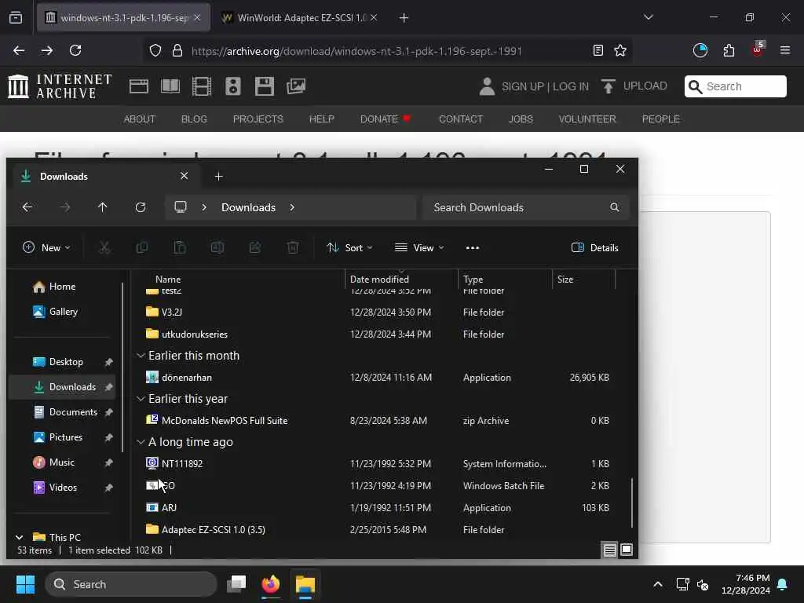
Task: Click the Rename icon in Explorer toolbar
Action: (x=217, y=247)
